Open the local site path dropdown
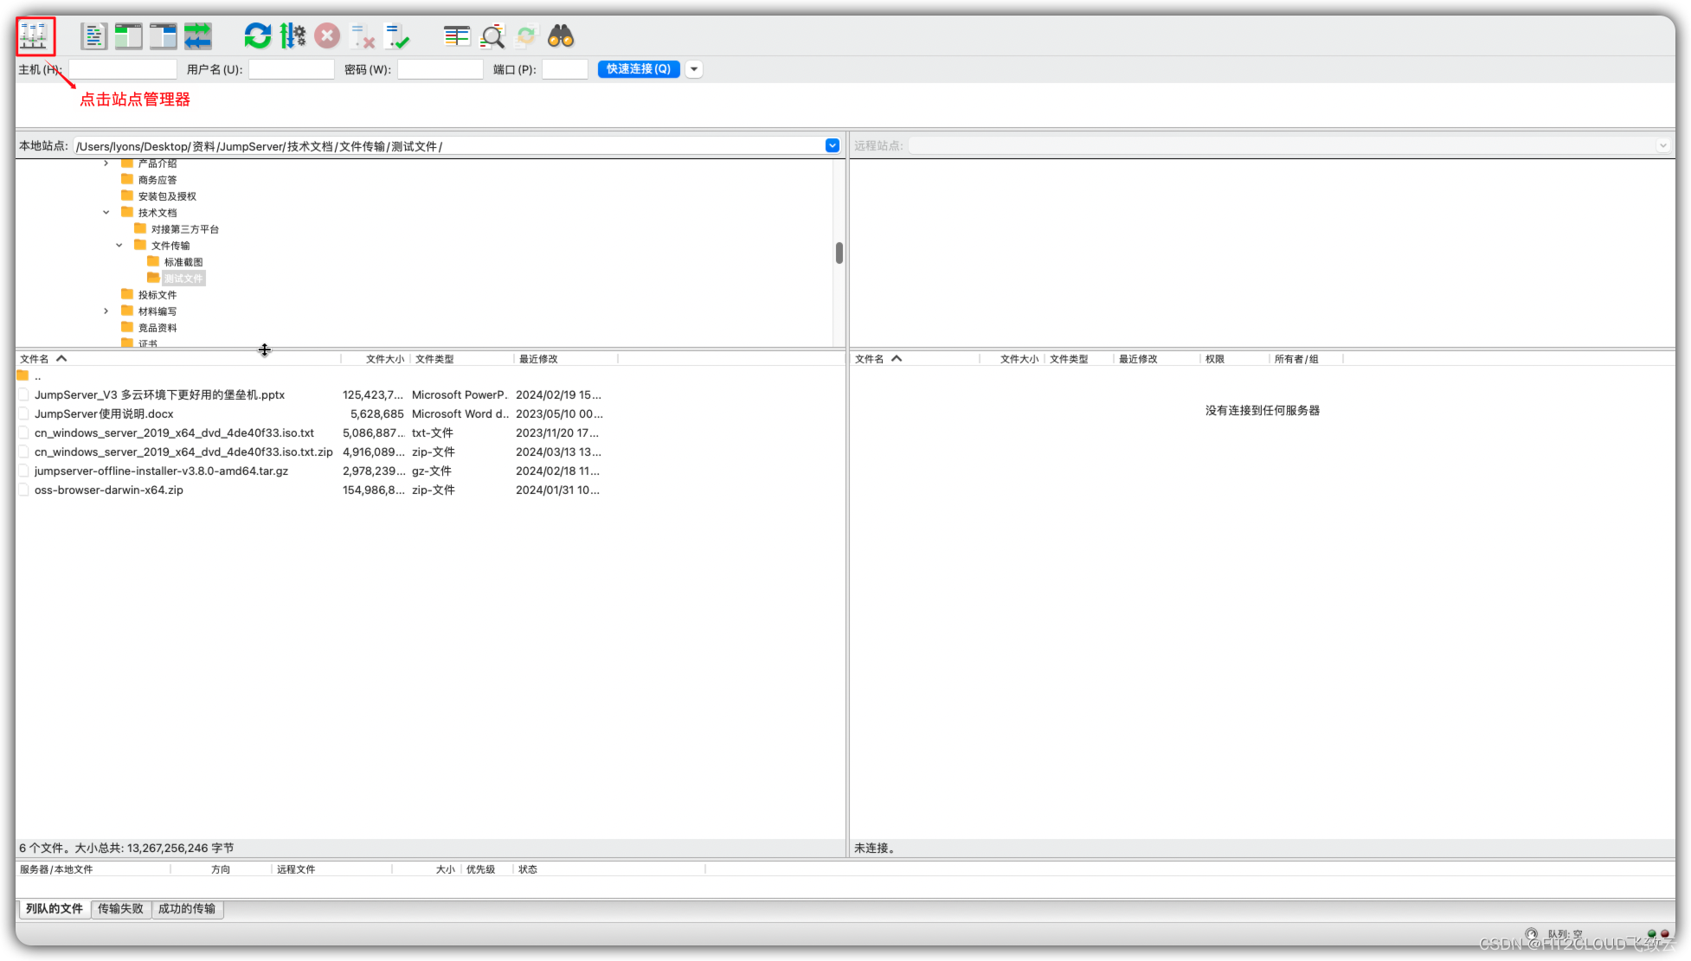 click(833, 145)
